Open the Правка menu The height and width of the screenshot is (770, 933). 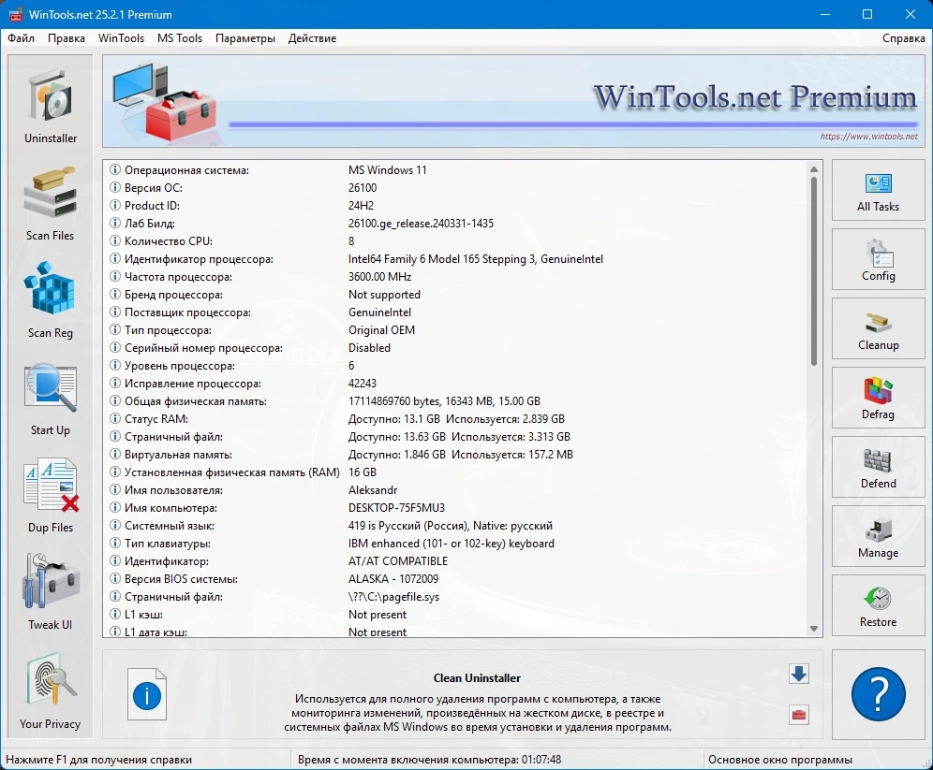(67, 38)
